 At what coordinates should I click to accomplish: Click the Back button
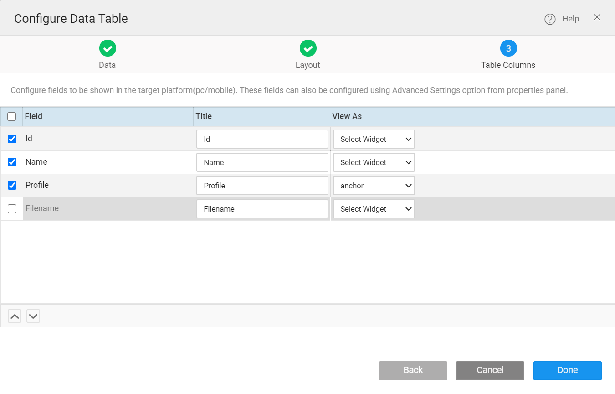pyautogui.click(x=413, y=370)
